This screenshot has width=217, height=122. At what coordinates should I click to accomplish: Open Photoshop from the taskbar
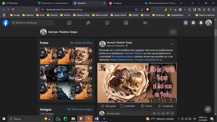[x=104, y=119]
